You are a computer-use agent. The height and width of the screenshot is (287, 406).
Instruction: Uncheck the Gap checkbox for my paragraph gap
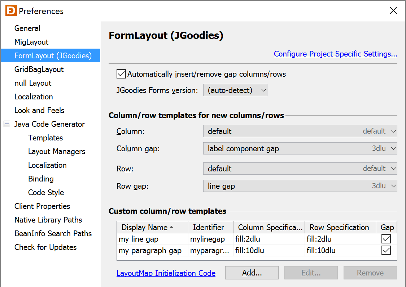(x=387, y=250)
